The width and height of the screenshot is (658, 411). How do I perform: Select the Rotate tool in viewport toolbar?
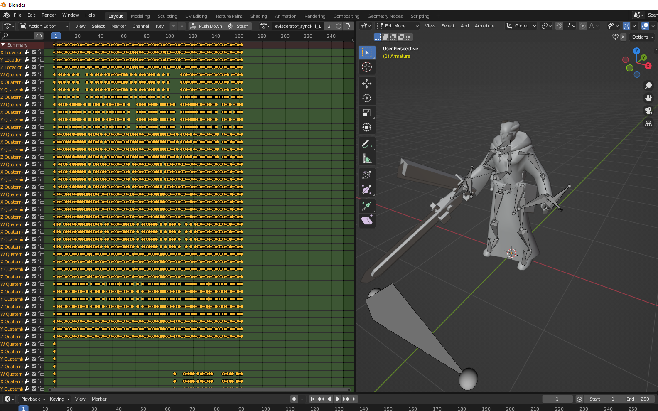pos(366,98)
